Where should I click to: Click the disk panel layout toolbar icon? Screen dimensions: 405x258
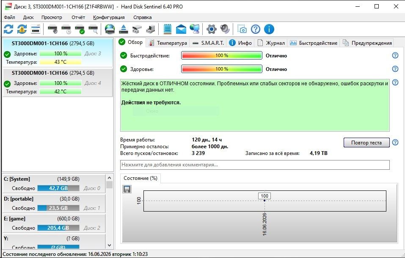[36, 29]
